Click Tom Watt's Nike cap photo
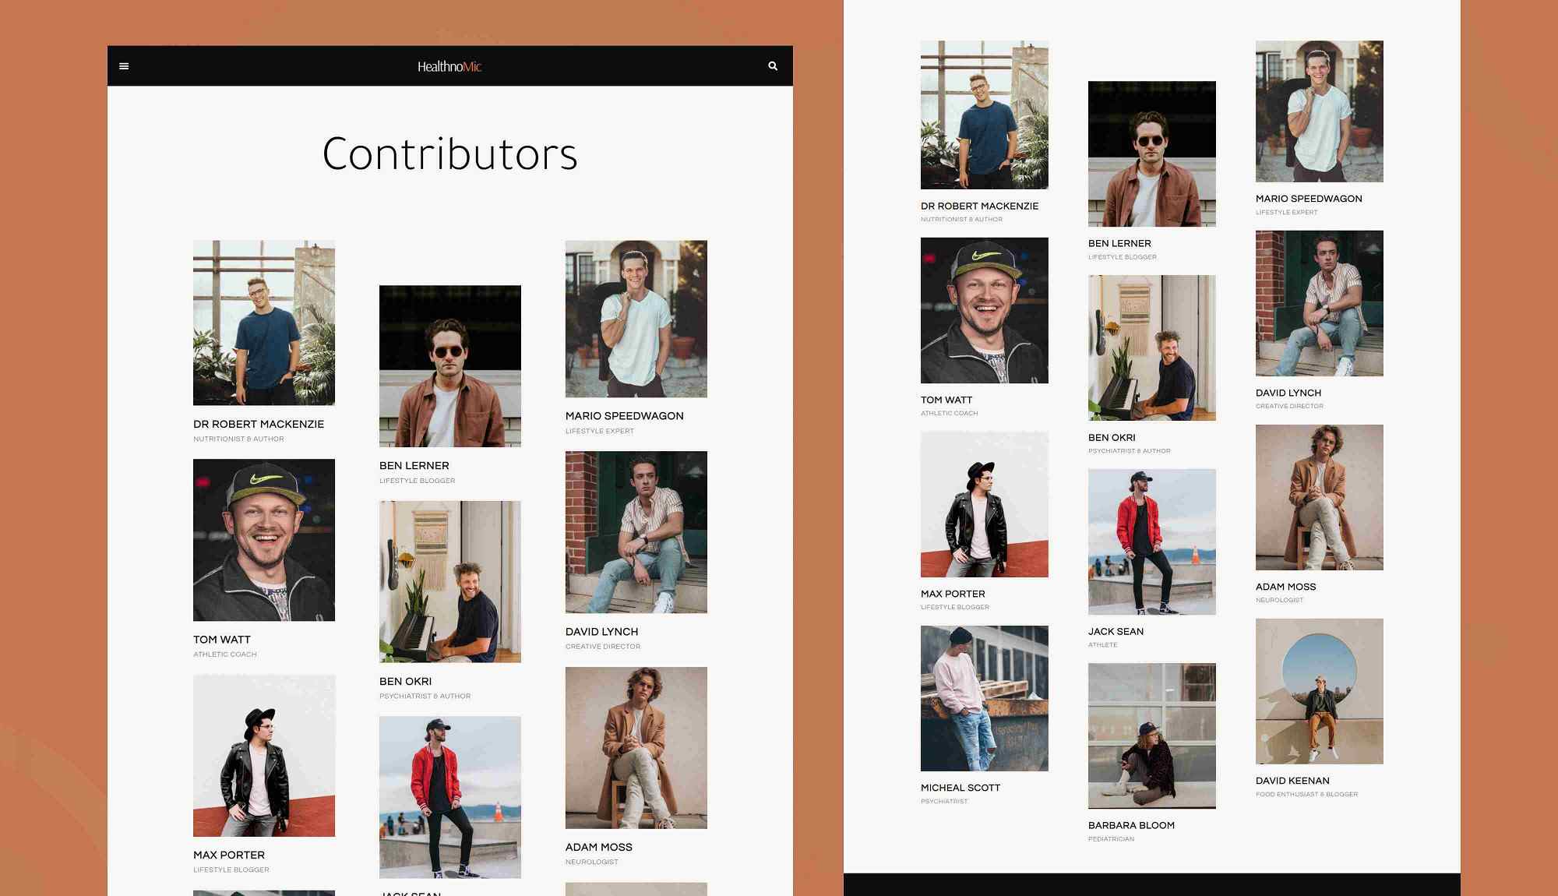This screenshot has height=896, width=1558. point(264,539)
